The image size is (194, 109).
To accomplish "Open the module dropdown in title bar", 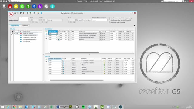I will click(x=30, y=1).
